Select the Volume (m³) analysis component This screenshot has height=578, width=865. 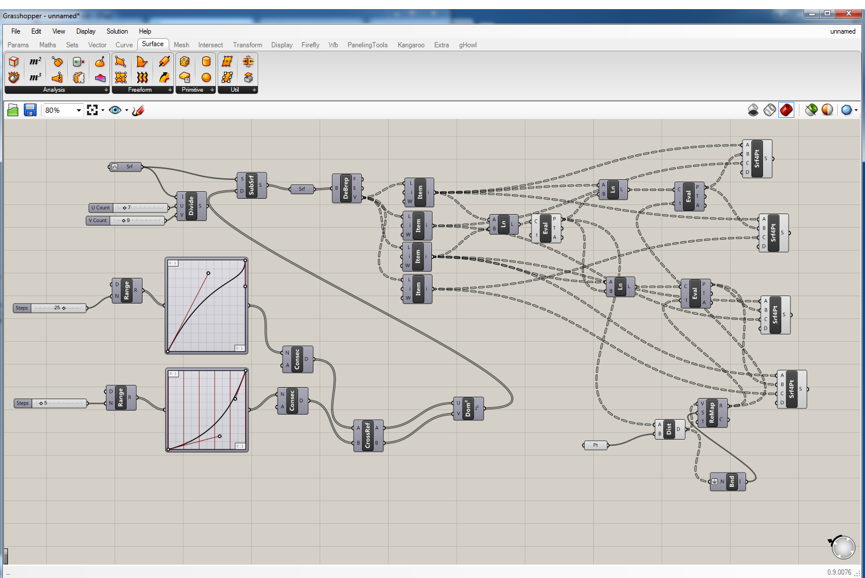pyautogui.click(x=35, y=77)
